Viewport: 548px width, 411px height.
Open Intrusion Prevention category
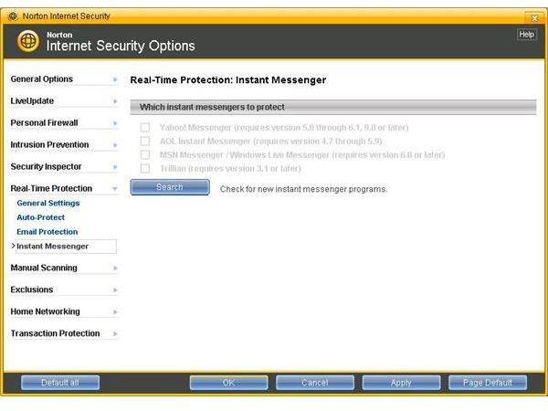coord(49,144)
